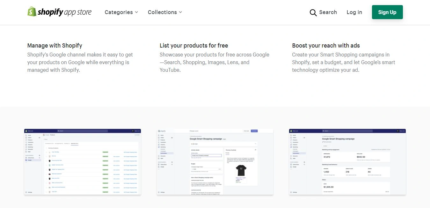Open the campaign results dashboard screenshot
430x208 pixels.
pyautogui.click(x=347, y=162)
